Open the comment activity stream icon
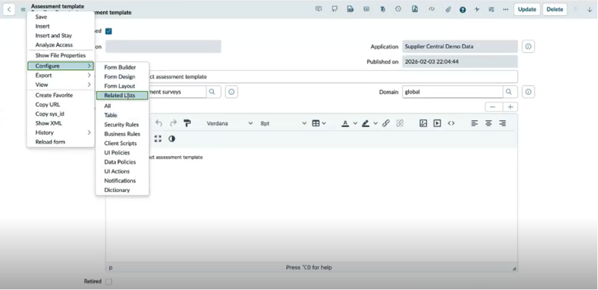 pyautogui.click(x=318, y=9)
